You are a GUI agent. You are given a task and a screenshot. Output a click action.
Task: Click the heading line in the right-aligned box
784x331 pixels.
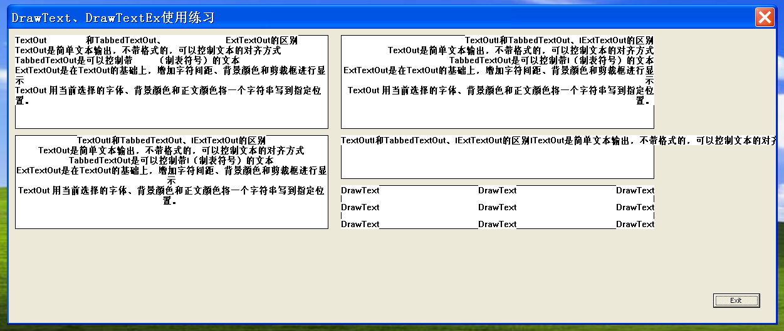pyautogui.click(x=559, y=41)
